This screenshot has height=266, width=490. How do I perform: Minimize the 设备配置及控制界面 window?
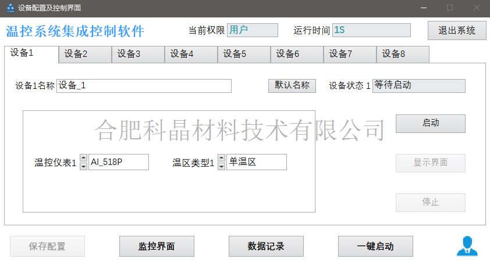[x=424, y=8]
